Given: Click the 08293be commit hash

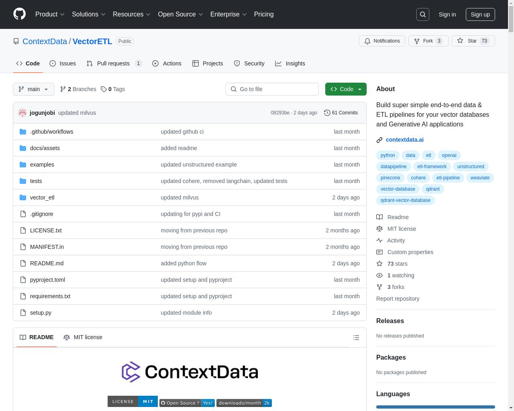Looking at the screenshot, I should click(280, 113).
